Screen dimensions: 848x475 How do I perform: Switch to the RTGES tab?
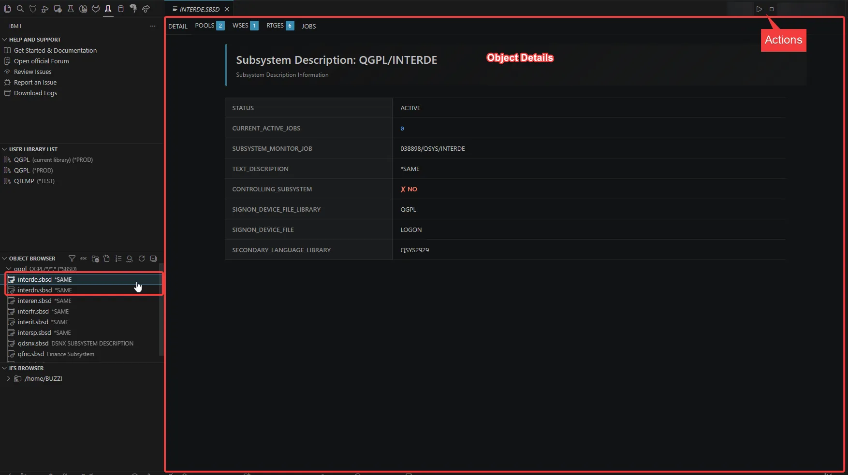[x=280, y=26]
